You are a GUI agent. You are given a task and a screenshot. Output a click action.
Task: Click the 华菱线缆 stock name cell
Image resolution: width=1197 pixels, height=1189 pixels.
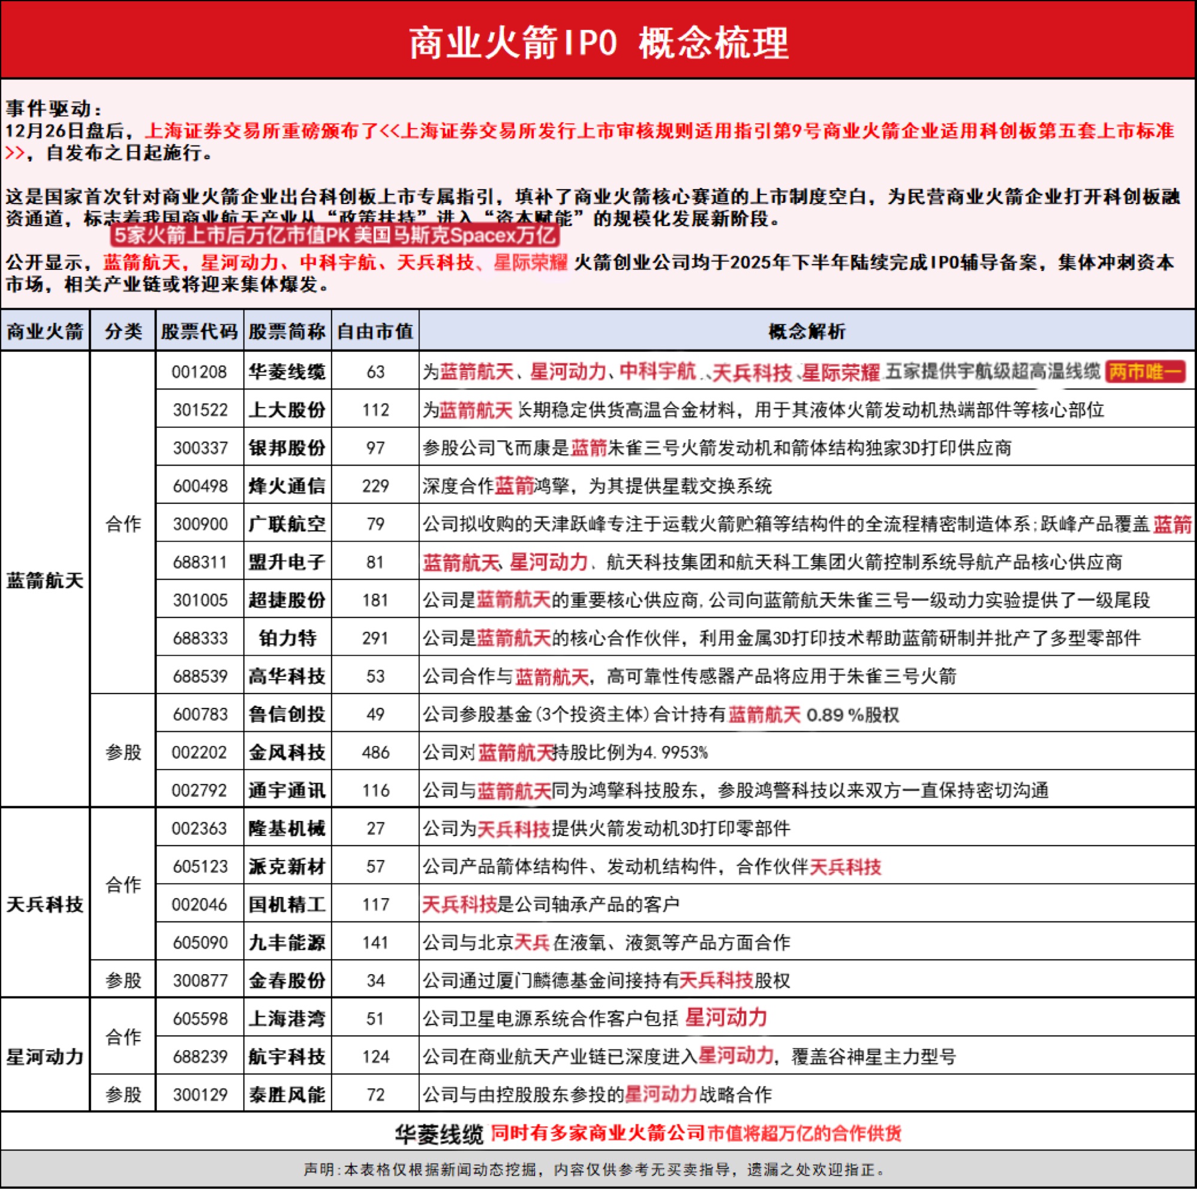click(287, 372)
